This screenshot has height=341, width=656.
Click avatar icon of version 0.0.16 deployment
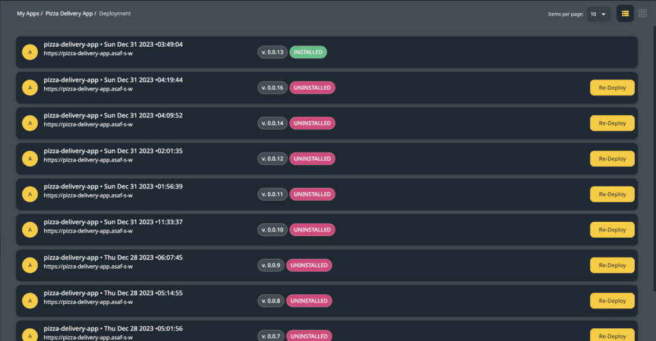click(29, 88)
